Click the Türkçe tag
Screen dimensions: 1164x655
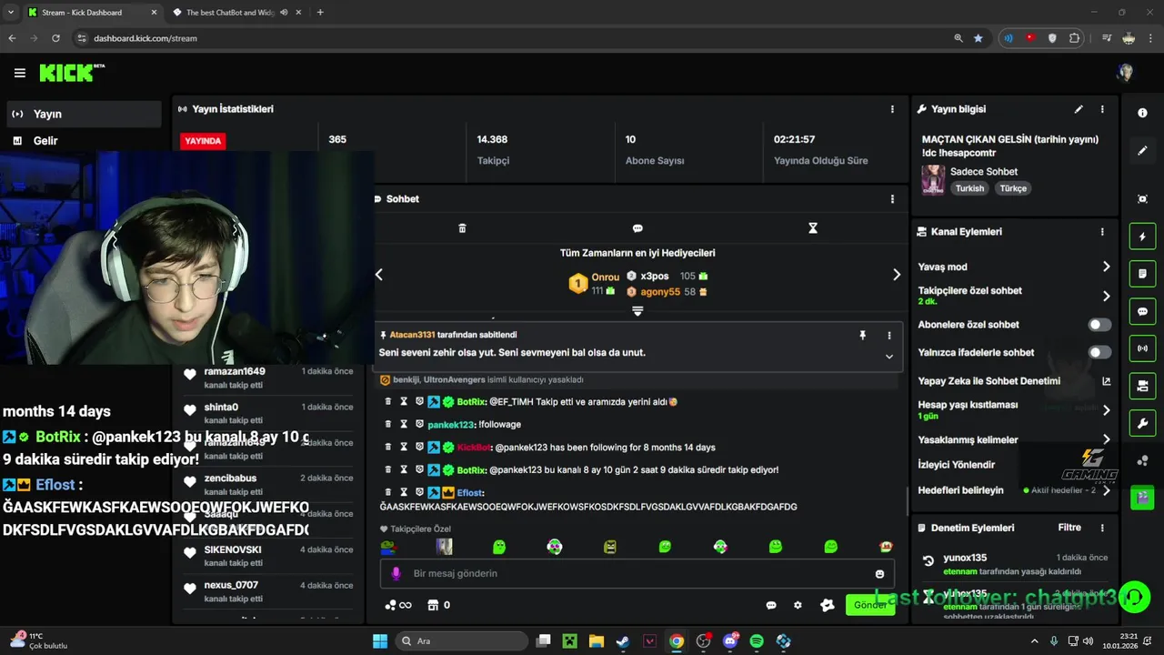pos(1013,188)
